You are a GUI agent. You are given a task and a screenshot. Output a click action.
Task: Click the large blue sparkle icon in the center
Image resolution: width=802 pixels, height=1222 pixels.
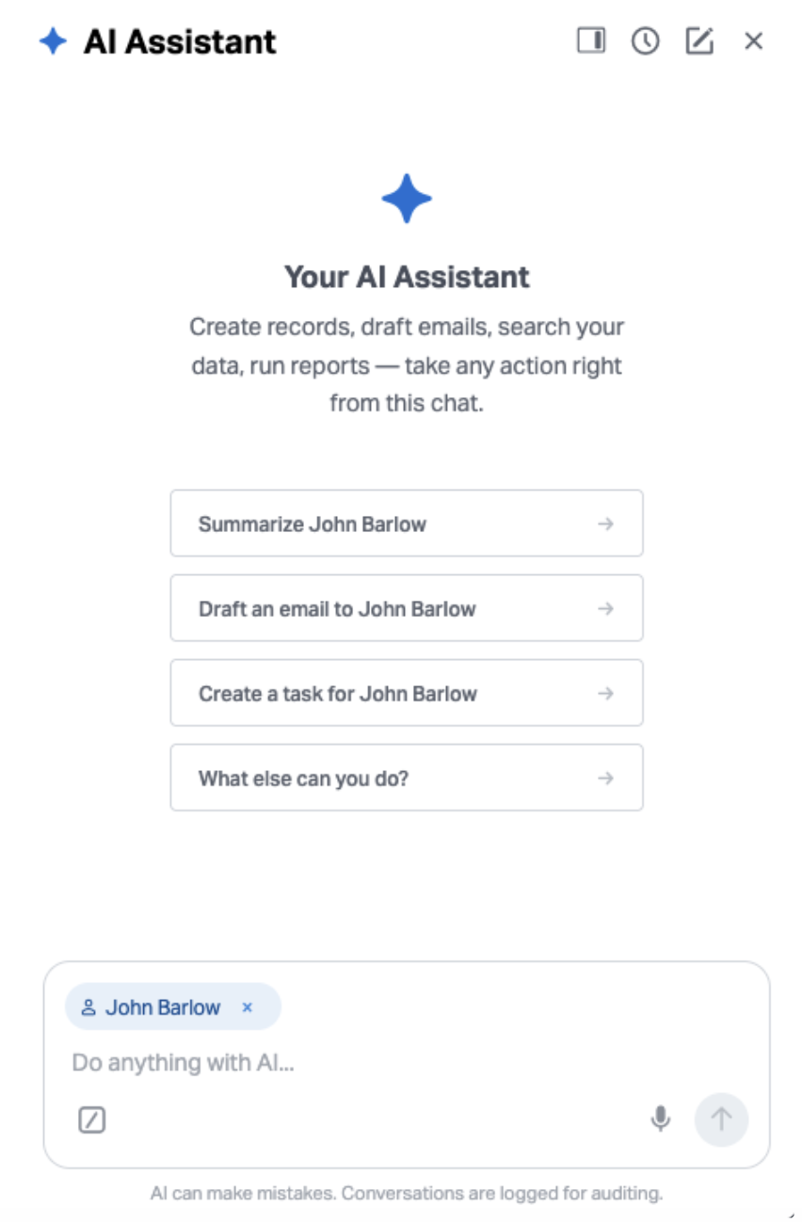coord(407,199)
